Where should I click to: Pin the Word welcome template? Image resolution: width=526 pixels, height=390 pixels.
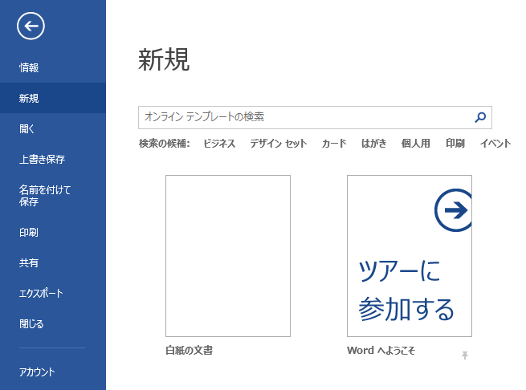click(x=465, y=355)
